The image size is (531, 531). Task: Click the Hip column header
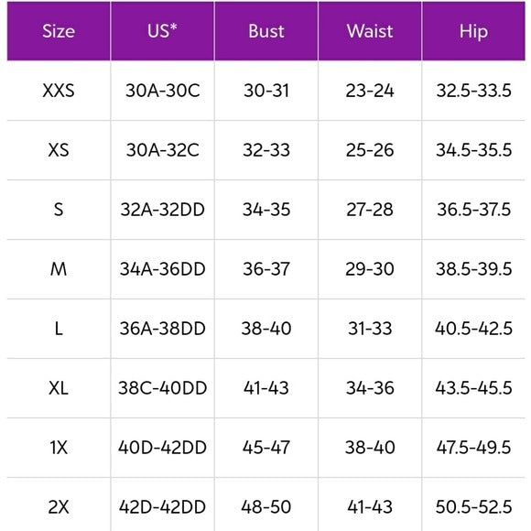pos(473,31)
